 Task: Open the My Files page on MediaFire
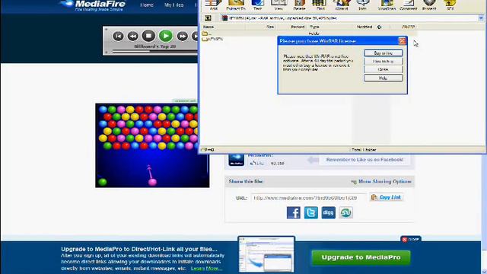174,5
